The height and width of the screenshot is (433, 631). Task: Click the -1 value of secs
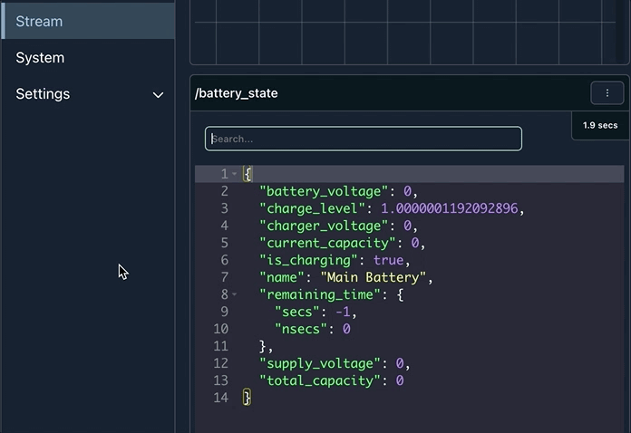tap(344, 312)
